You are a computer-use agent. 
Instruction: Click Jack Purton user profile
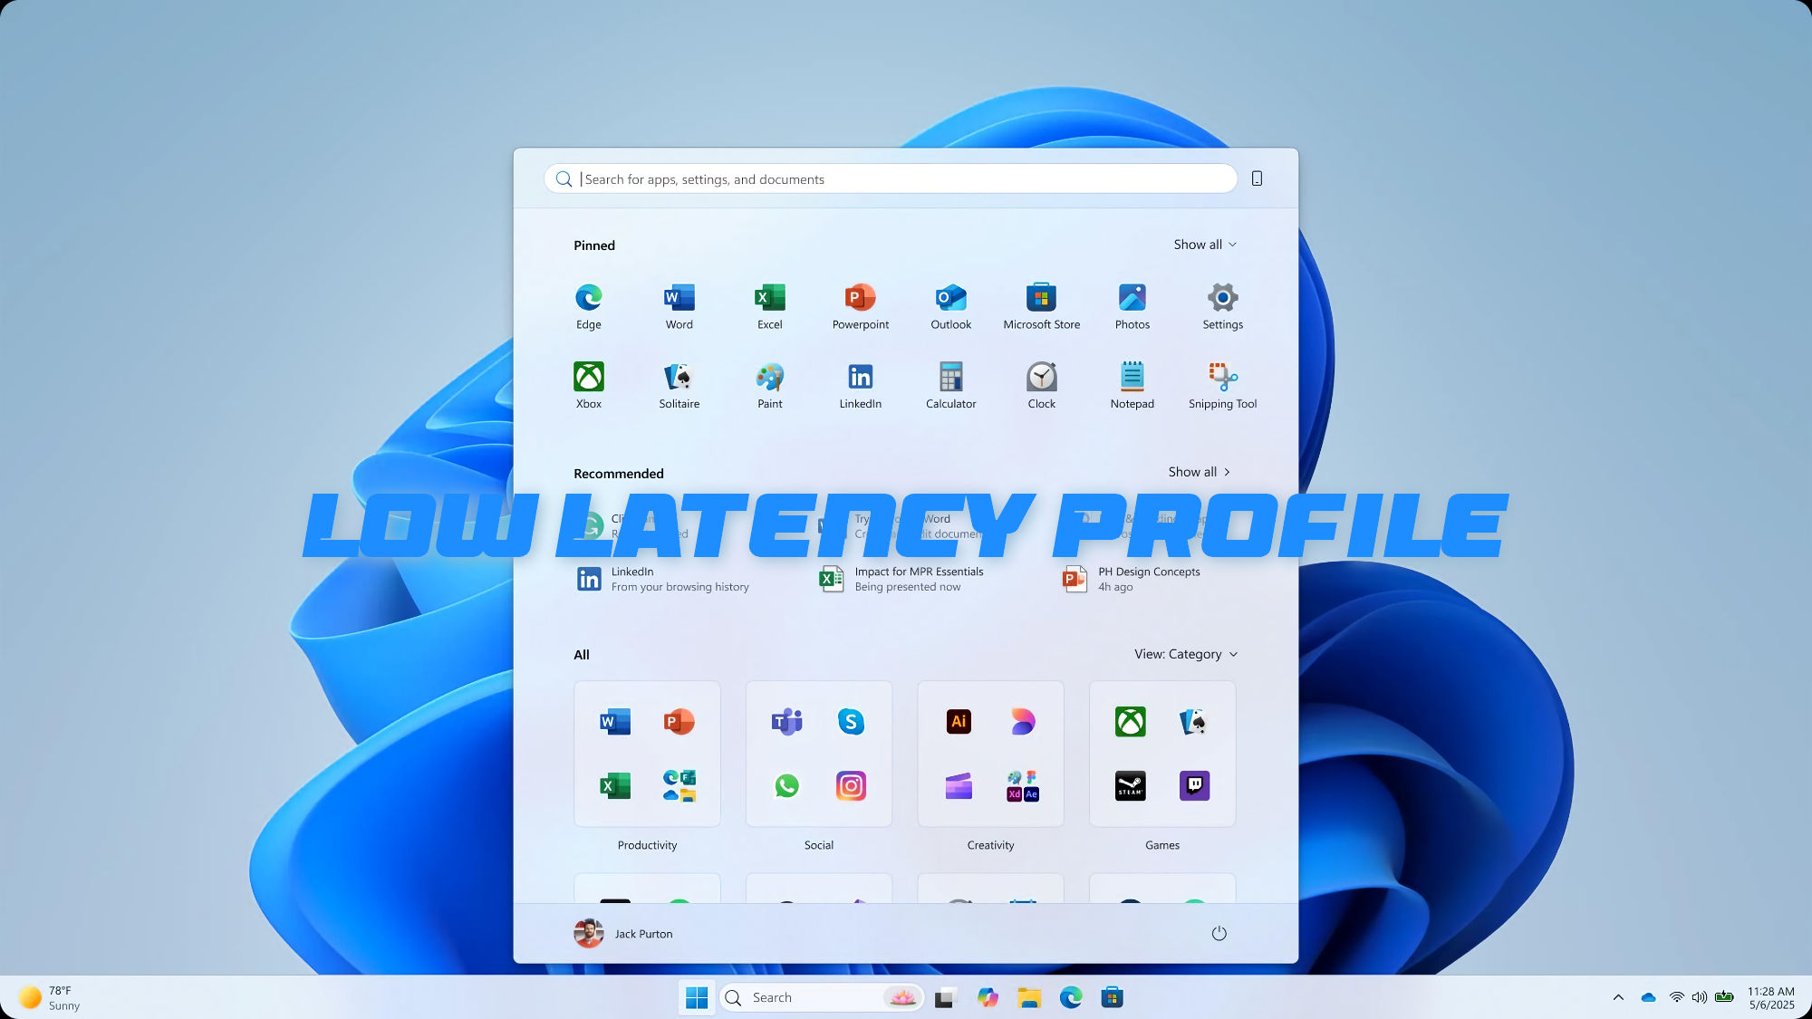tap(623, 934)
